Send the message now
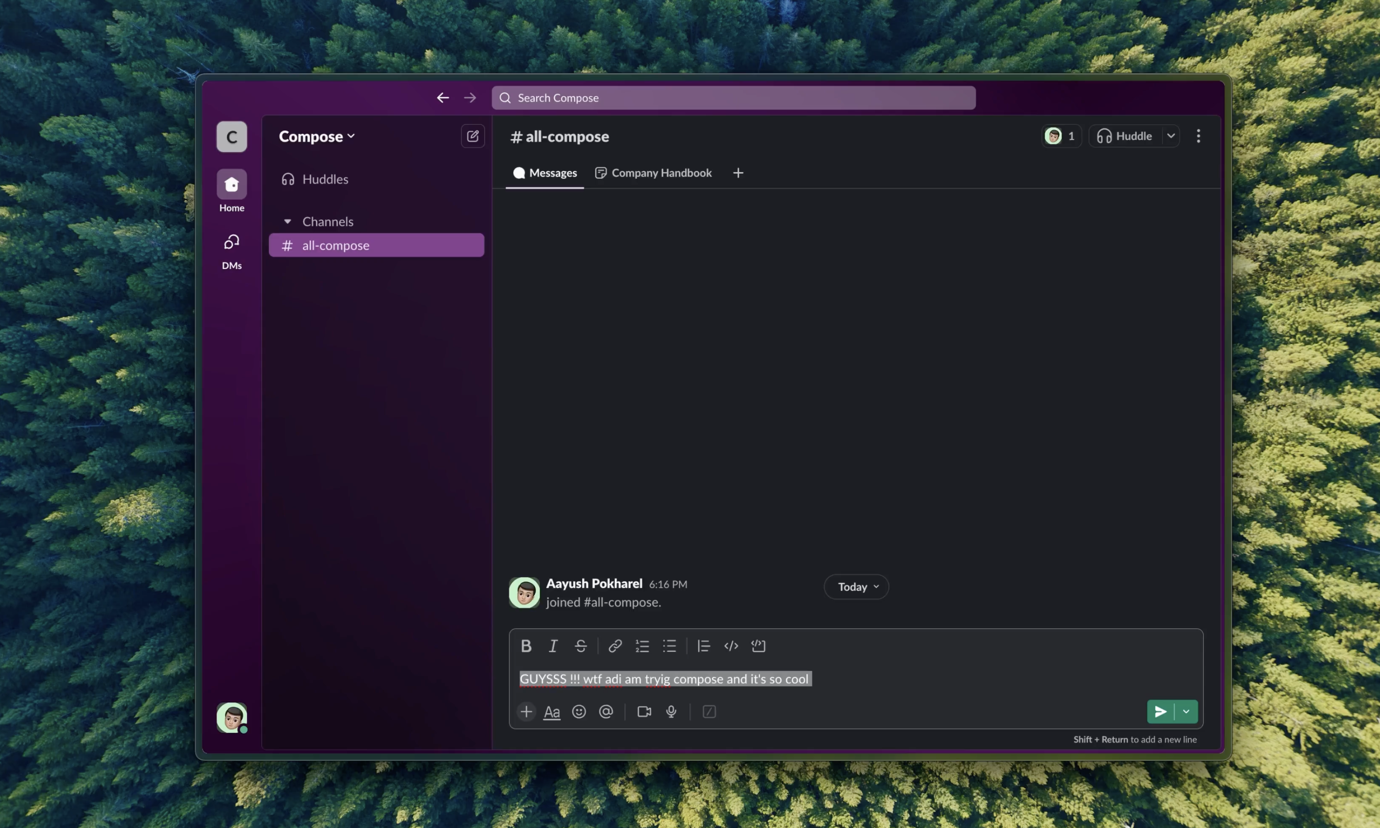 point(1160,712)
